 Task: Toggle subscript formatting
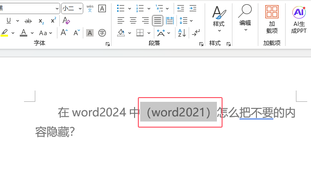pyautogui.click(x=41, y=21)
